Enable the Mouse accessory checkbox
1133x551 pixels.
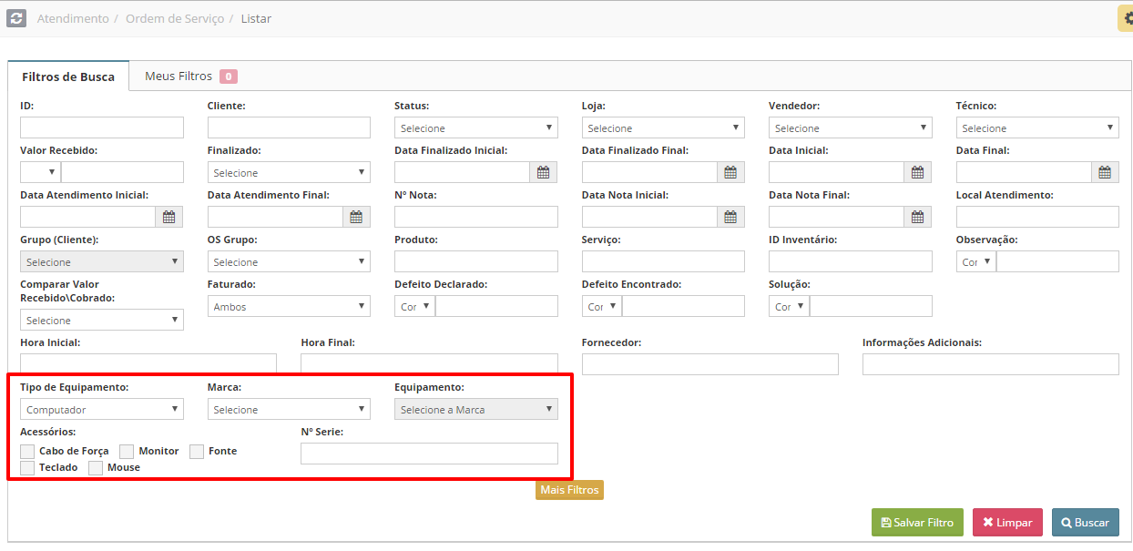tap(96, 468)
